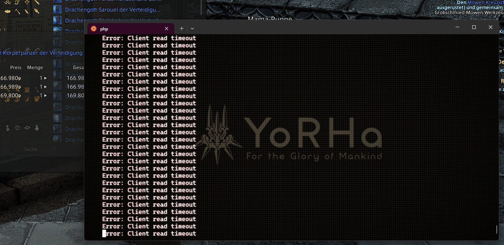The image size is (504, 245).
Task: Maximize the terminal window
Action: [474, 27]
